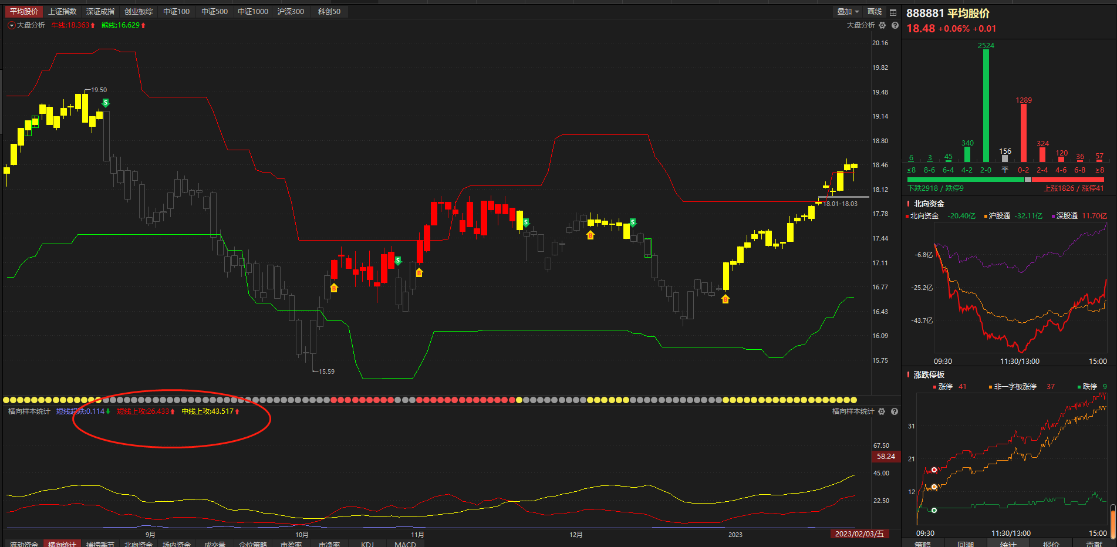The image size is (1117, 547).
Task: Open the 市盈率 indicator tab
Action: [291, 543]
